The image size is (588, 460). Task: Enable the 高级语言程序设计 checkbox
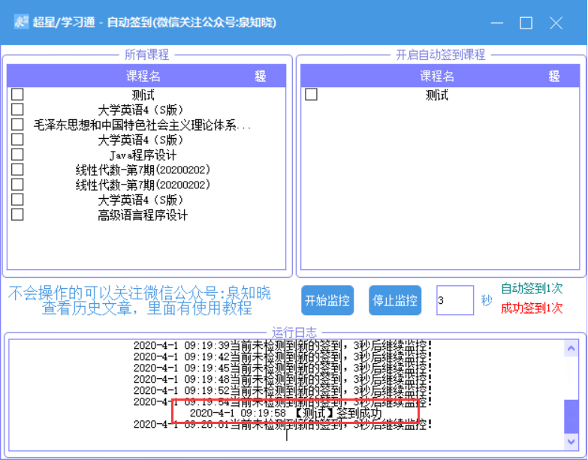17,215
